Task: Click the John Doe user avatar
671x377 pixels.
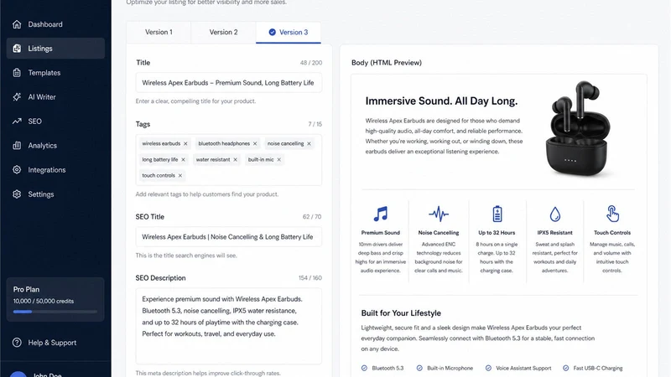Action: tap(18, 374)
